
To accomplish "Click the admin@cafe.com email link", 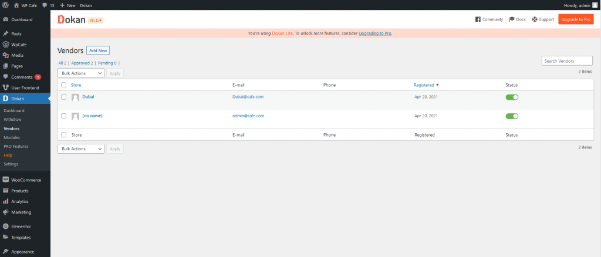I will [248, 115].
